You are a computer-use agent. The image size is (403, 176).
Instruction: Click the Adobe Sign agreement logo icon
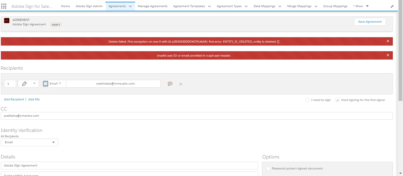click(x=7, y=21)
